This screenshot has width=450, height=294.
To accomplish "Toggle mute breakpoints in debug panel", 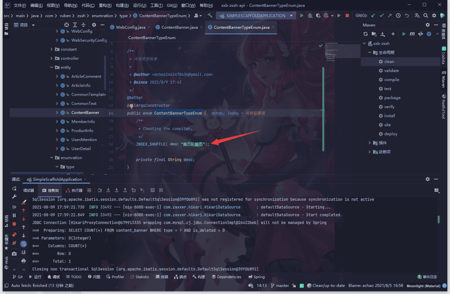I will pos(14,243).
